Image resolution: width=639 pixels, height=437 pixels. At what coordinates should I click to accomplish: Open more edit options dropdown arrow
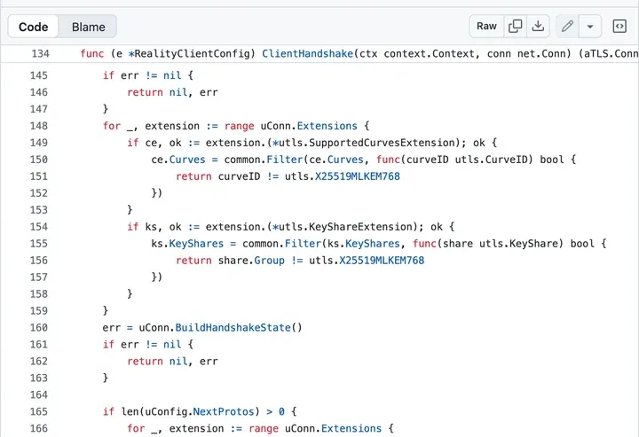[x=589, y=26]
